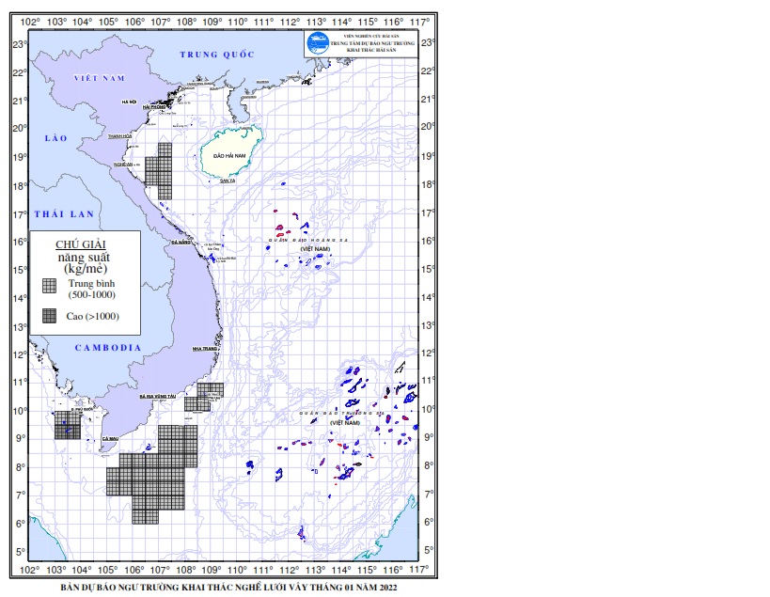The width and height of the screenshot is (770, 597).
Task: Click the QUẦN ĐẢO HOÀNG SA label
Action: [307, 240]
